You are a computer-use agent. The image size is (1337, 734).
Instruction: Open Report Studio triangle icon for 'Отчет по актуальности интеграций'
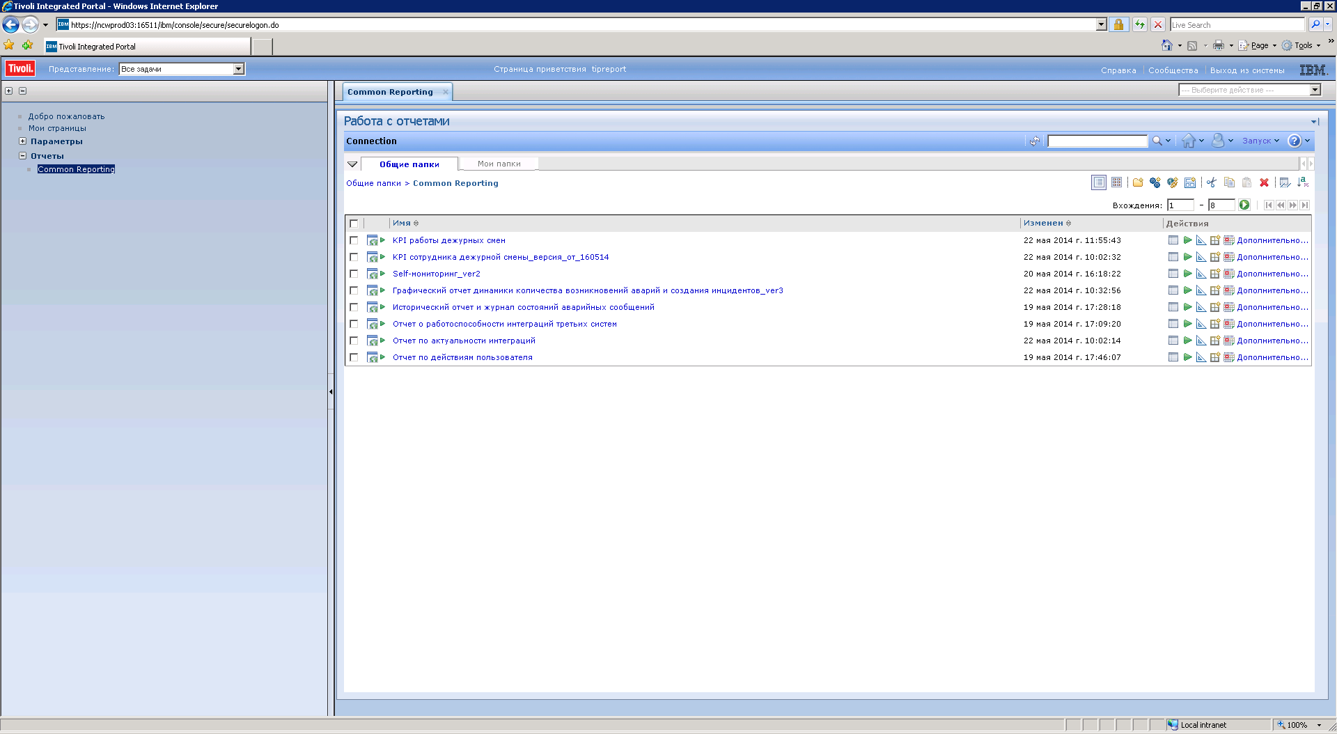(x=1201, y=341)
